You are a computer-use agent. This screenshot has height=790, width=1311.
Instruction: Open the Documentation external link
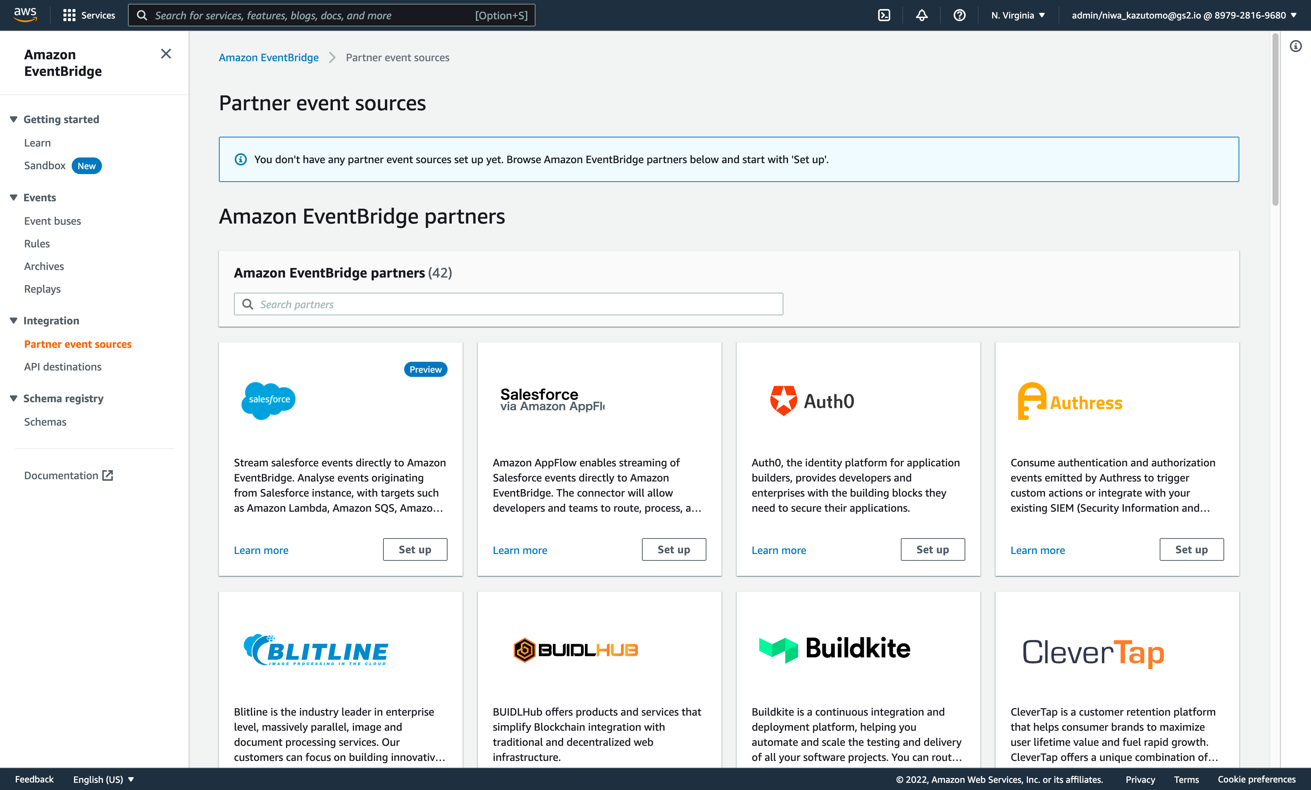(69, 475)
